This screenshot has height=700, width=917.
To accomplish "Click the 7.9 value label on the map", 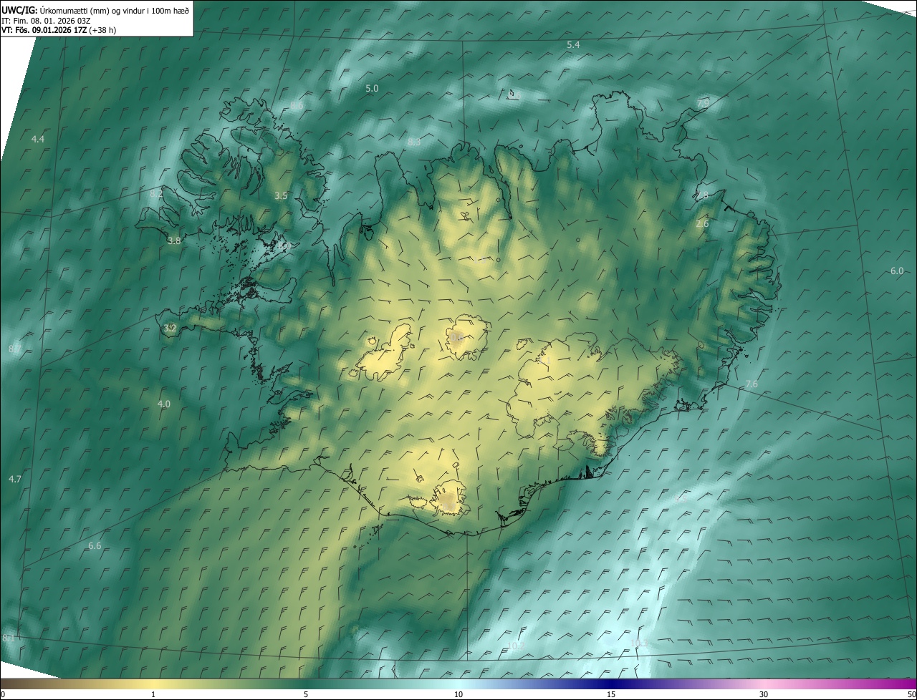I will click(x=703, y=104).
